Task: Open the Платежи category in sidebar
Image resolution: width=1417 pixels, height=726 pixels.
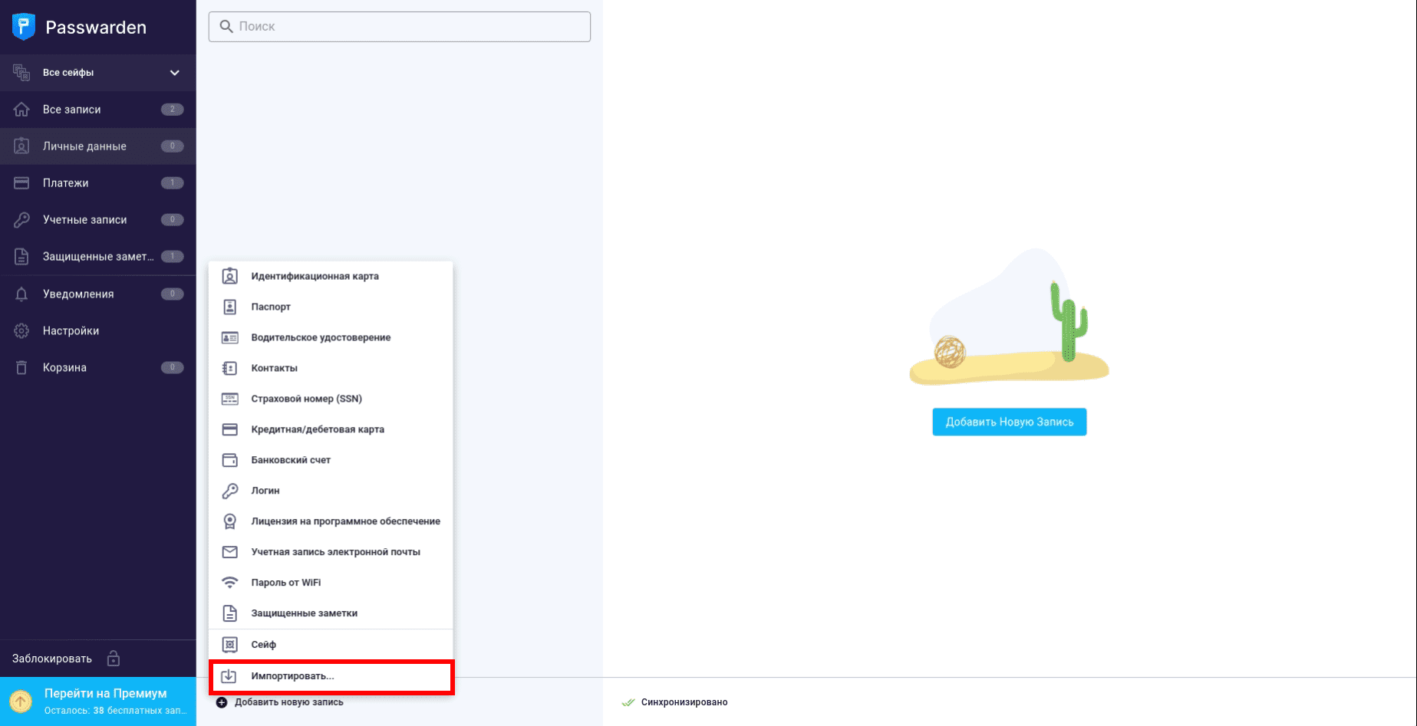Action: tap(65, 183)
